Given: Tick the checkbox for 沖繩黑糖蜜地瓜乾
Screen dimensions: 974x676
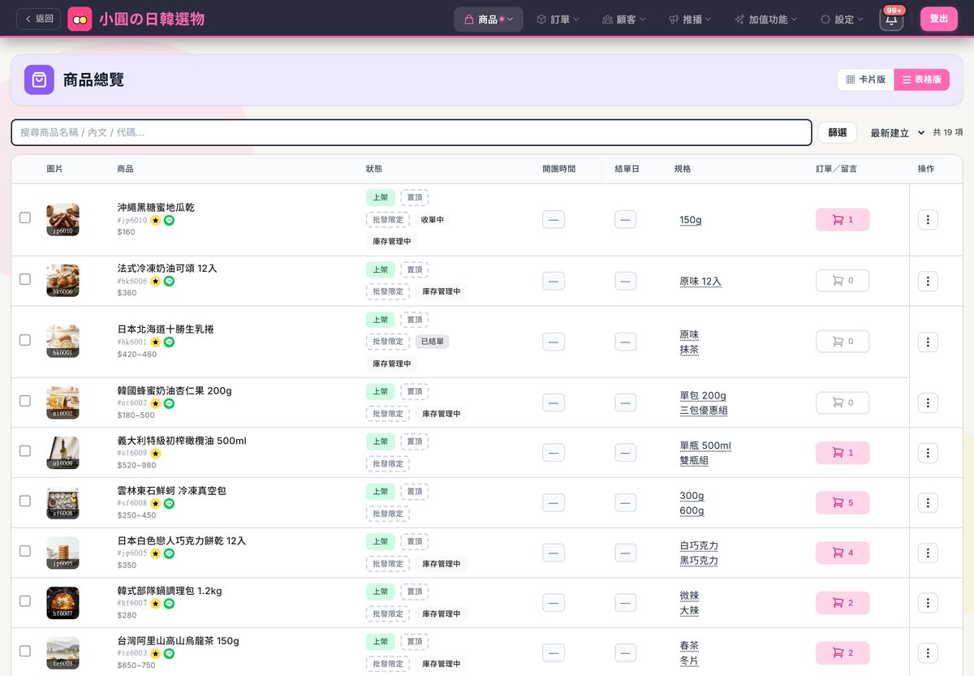Looking at the screenshot, I should [x=25, y=217].
